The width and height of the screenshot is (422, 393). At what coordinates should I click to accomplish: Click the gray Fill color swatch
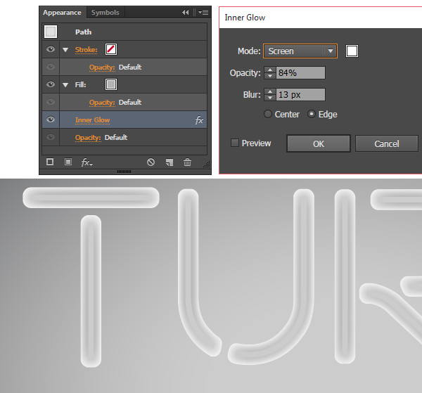(x=111, y=84)
